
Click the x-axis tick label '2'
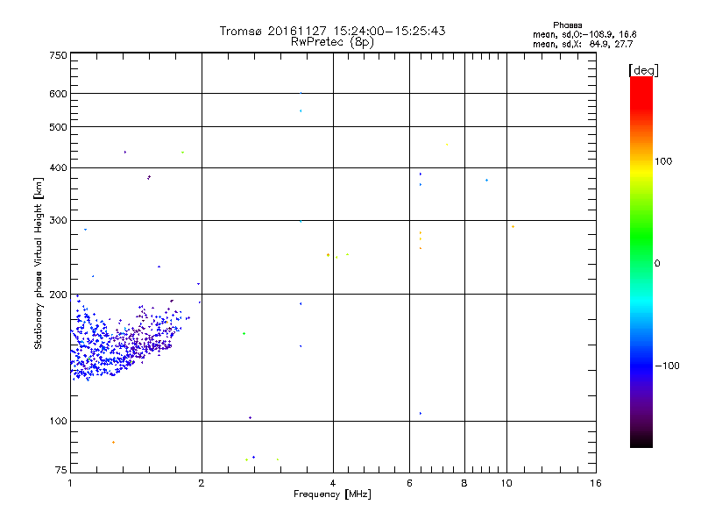pos(202,483)
